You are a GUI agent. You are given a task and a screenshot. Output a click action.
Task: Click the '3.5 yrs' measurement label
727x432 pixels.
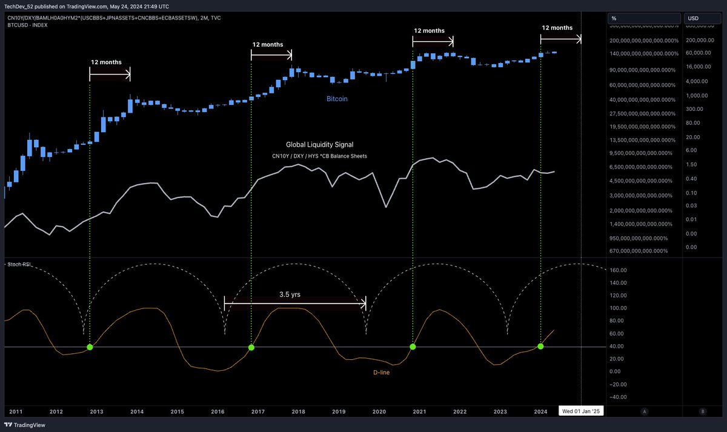click(x=290, y=294)
